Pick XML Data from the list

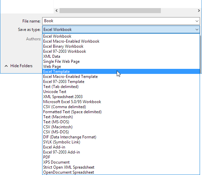click(x=52, y=56)
